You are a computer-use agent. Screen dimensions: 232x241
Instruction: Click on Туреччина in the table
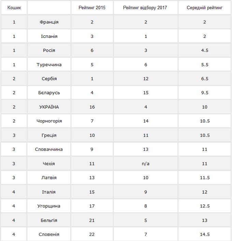click(x=49, y=65)
